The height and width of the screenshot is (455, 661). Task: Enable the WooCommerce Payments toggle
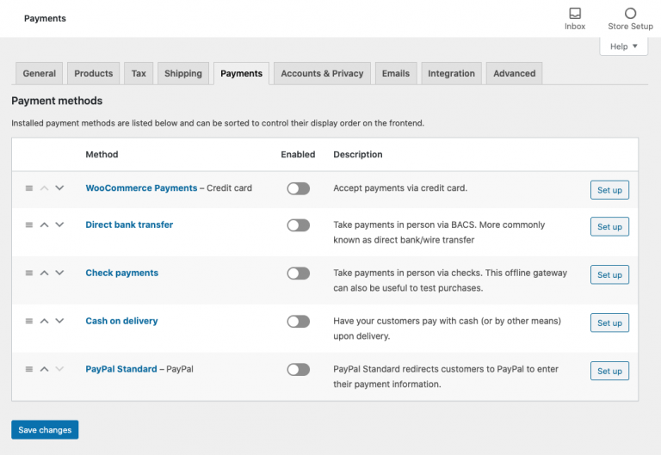(299, 188)
